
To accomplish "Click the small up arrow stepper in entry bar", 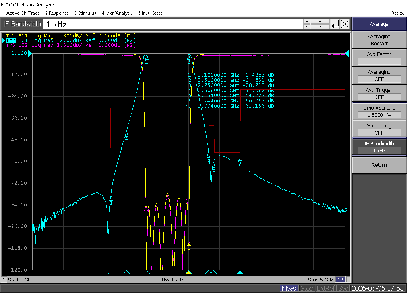I will point(306,21).
